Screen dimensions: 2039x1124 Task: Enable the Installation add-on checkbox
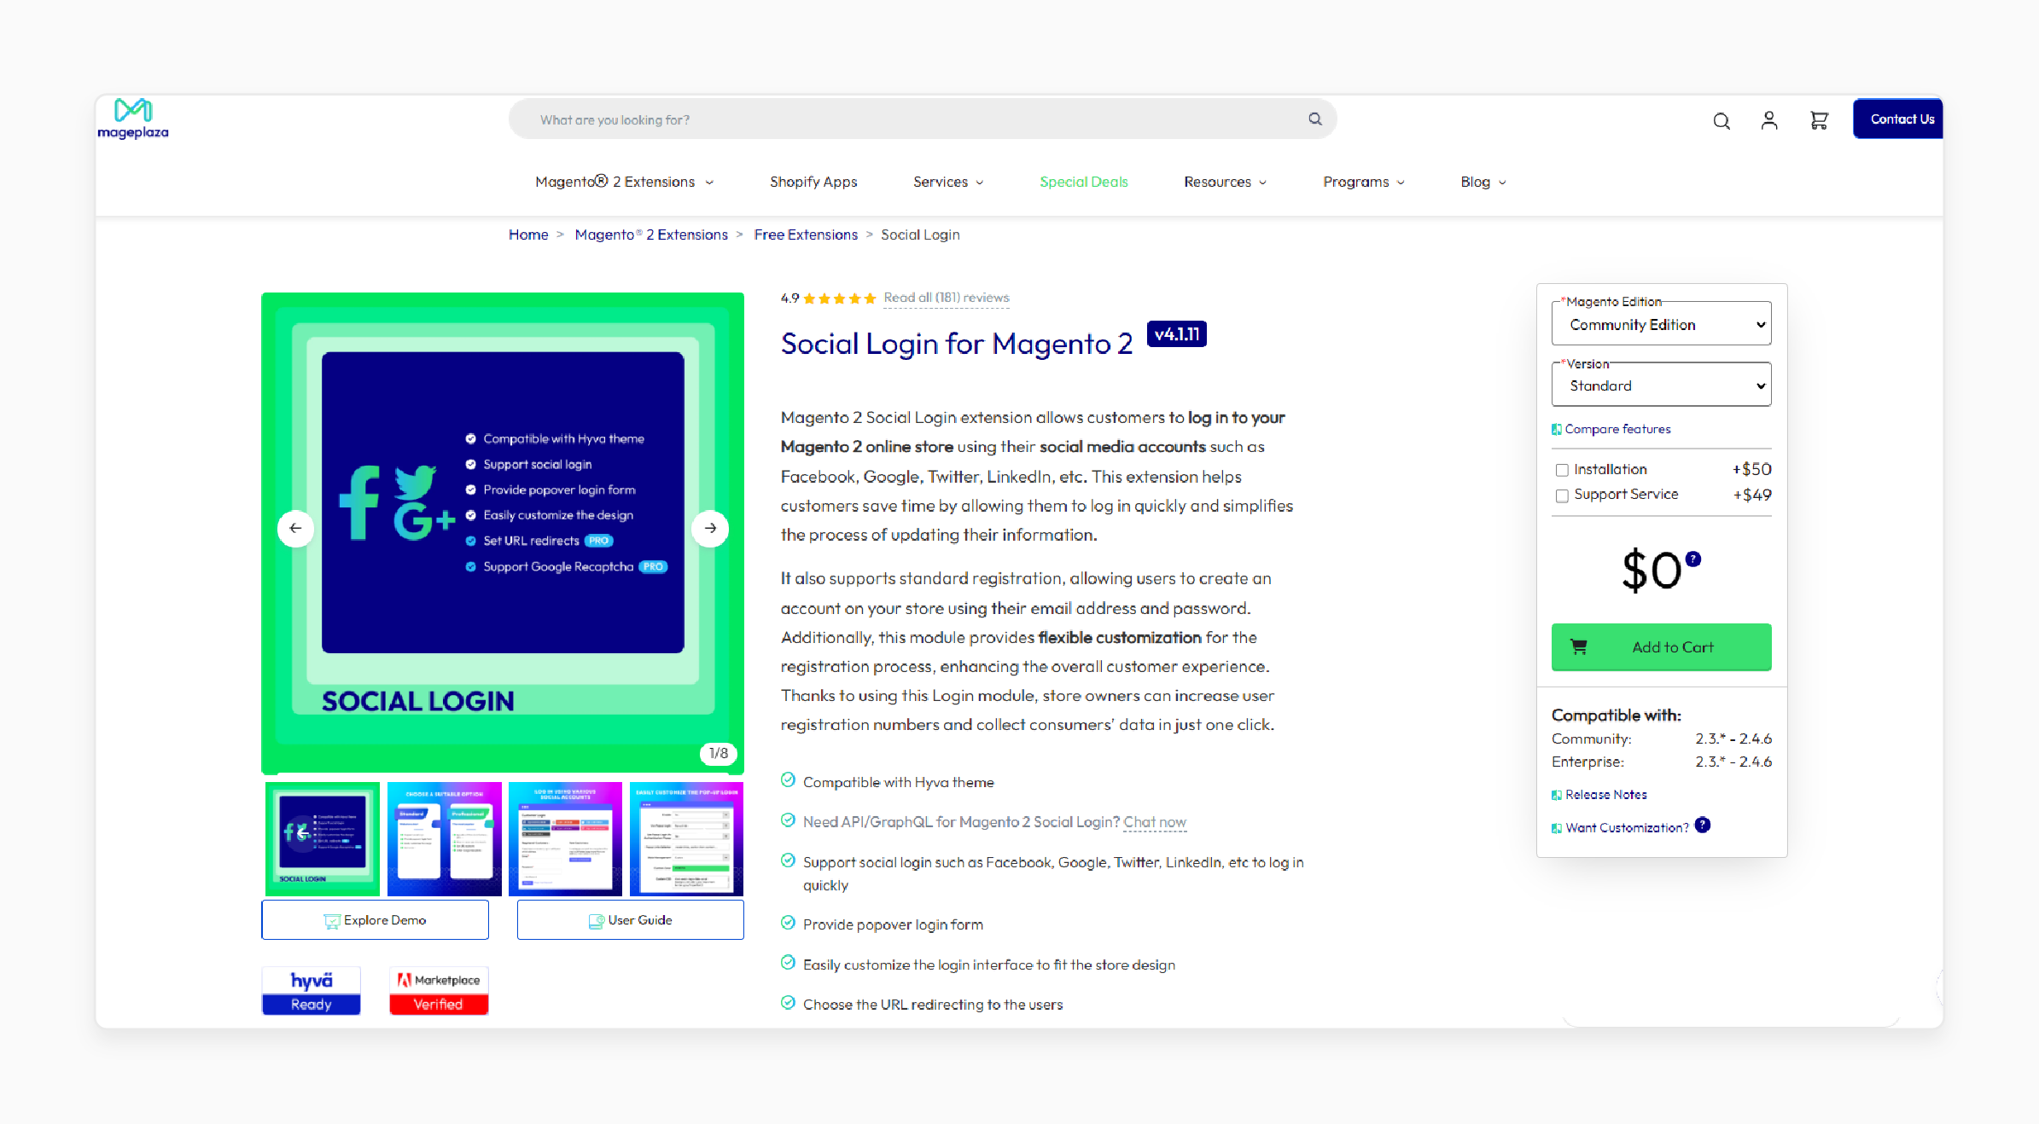(1562, 470)
